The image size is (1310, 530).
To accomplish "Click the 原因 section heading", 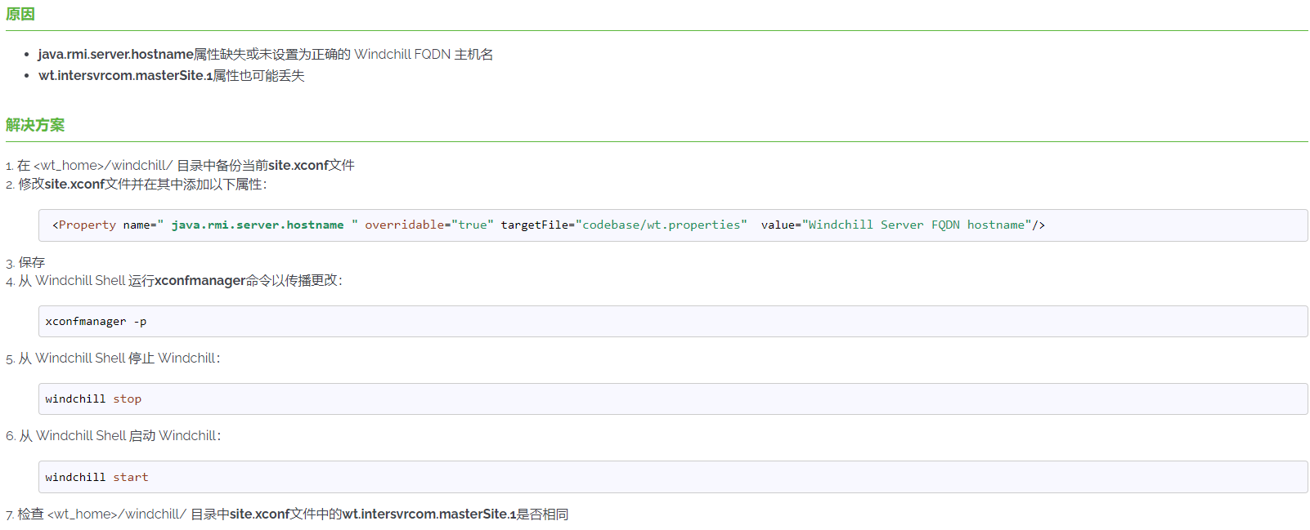I will pyautogui.click(x=20, y=14).
